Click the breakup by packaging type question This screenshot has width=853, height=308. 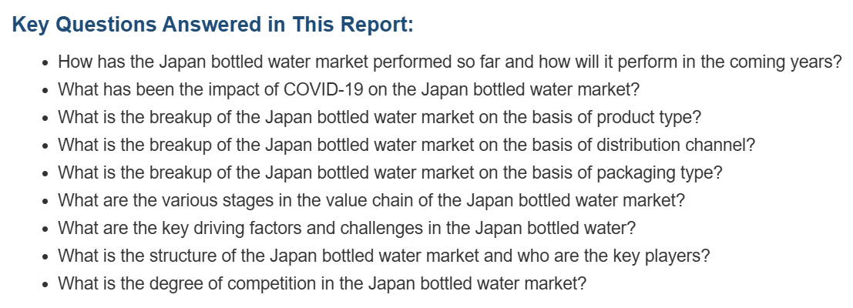pos(390,172)
